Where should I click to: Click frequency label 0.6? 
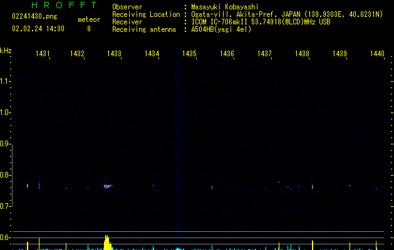point(6,237)
